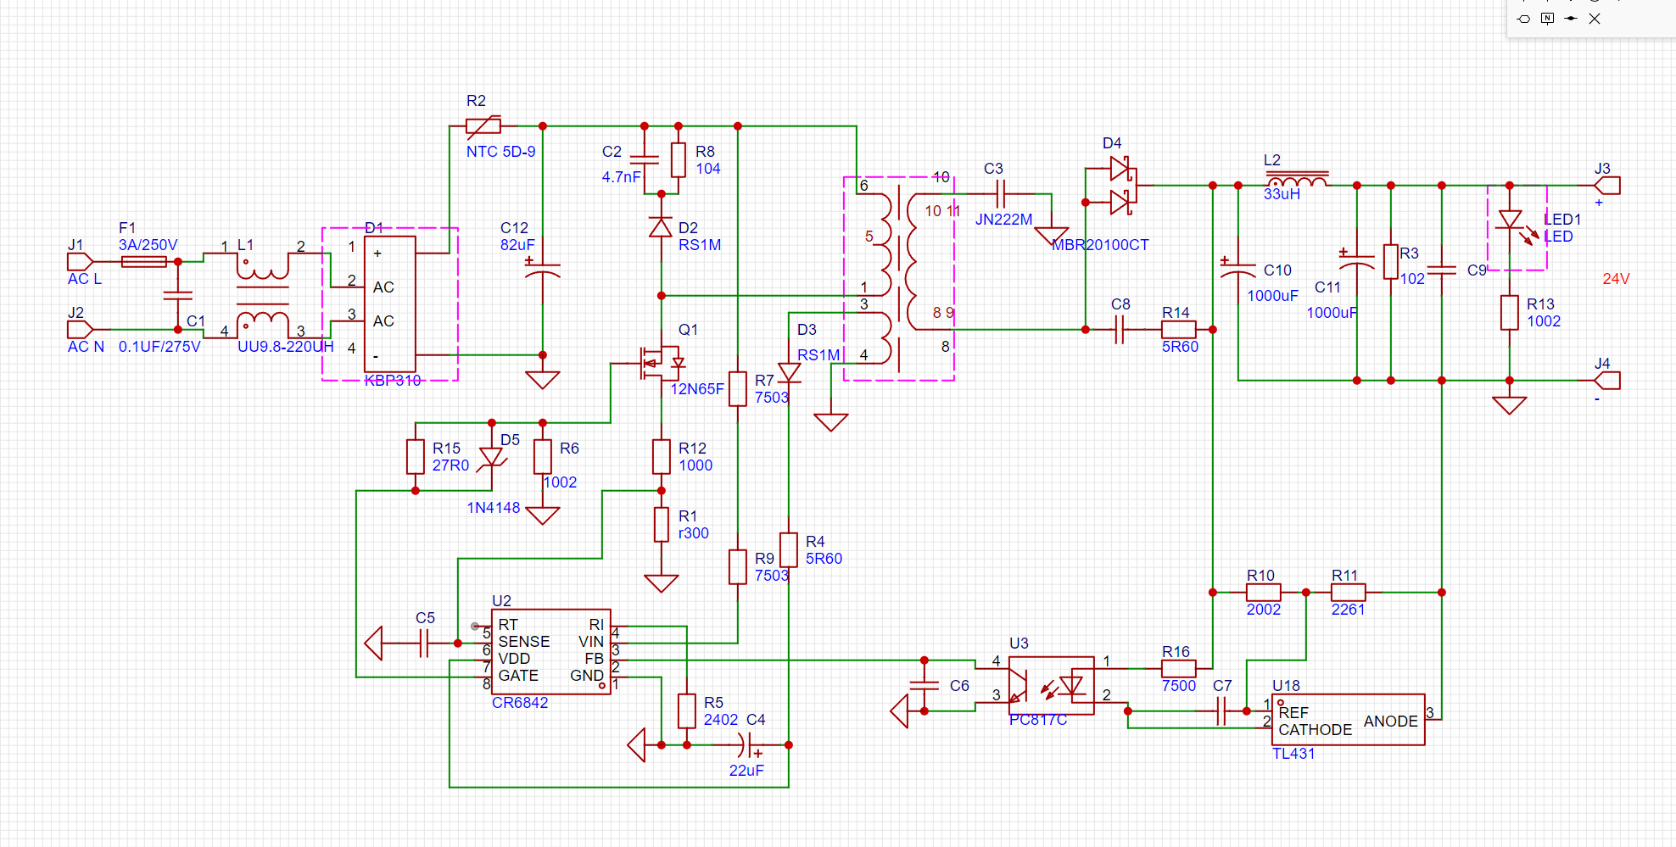Select the C10 capacitor symbol
This screenshot has height=847, width=1676.
pos(1238,270)
